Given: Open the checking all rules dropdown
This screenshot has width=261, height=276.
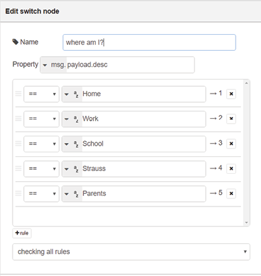Looking at the screenshot, I should (131, 252).
